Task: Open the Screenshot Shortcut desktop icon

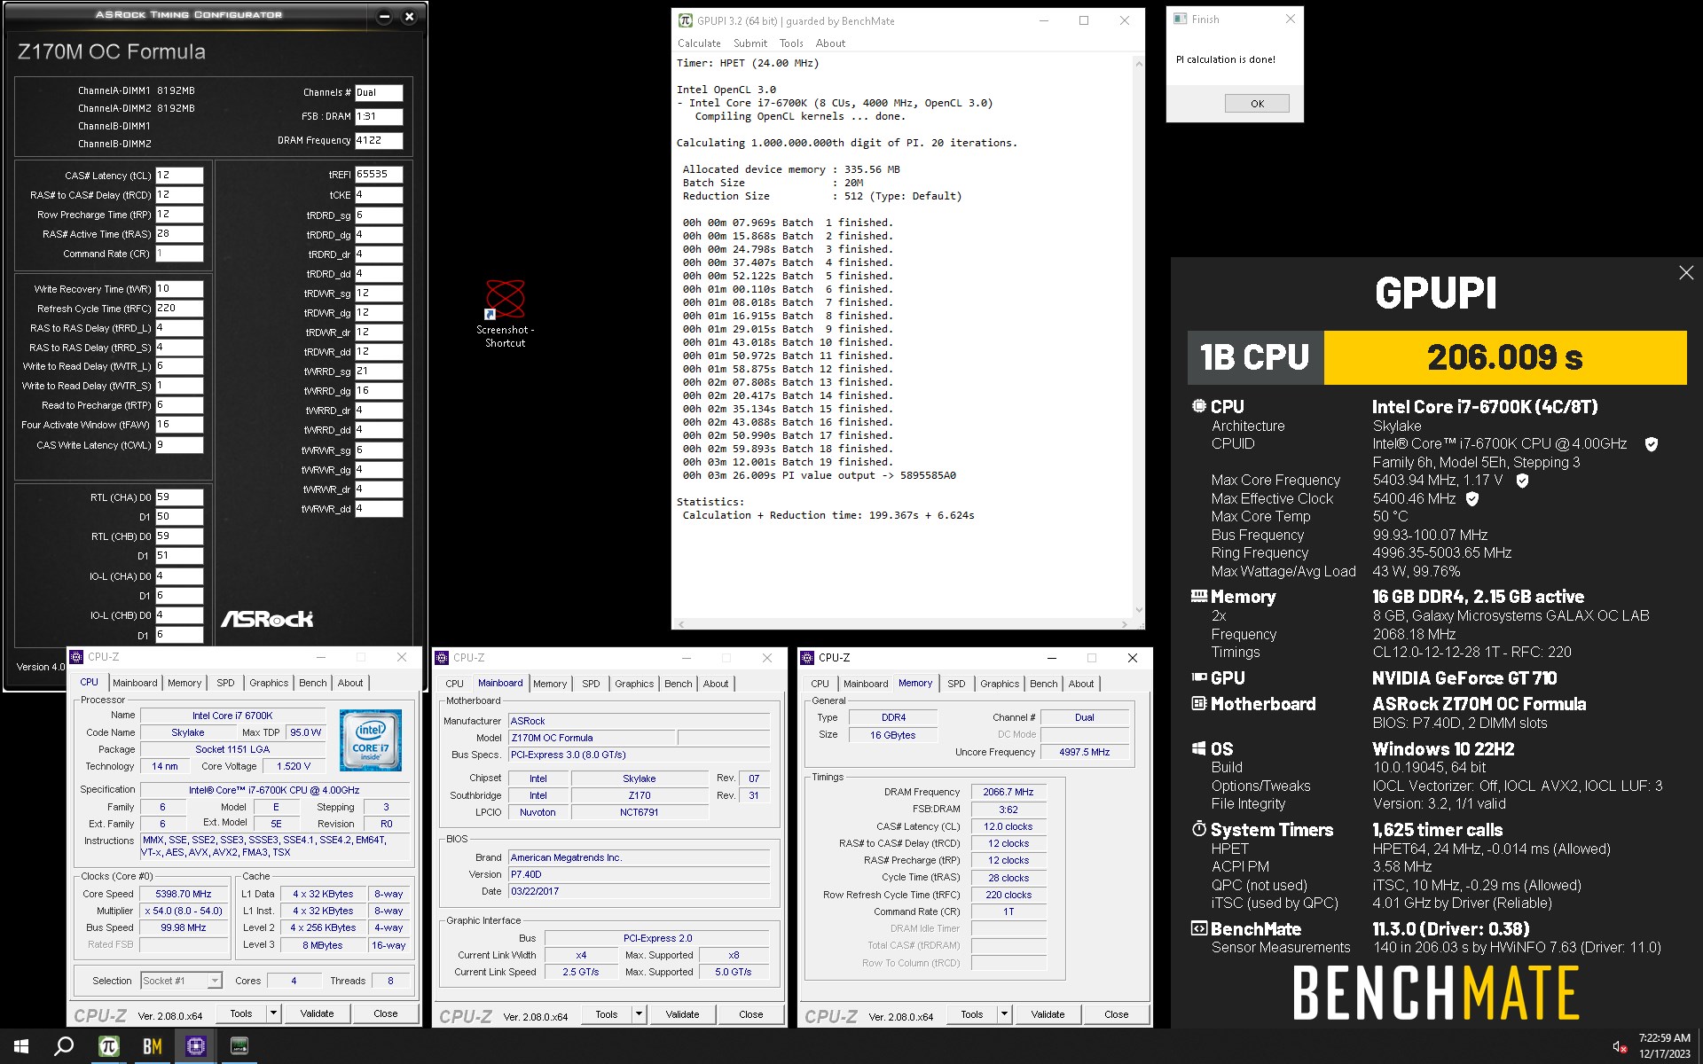Action: click(505, 313)
